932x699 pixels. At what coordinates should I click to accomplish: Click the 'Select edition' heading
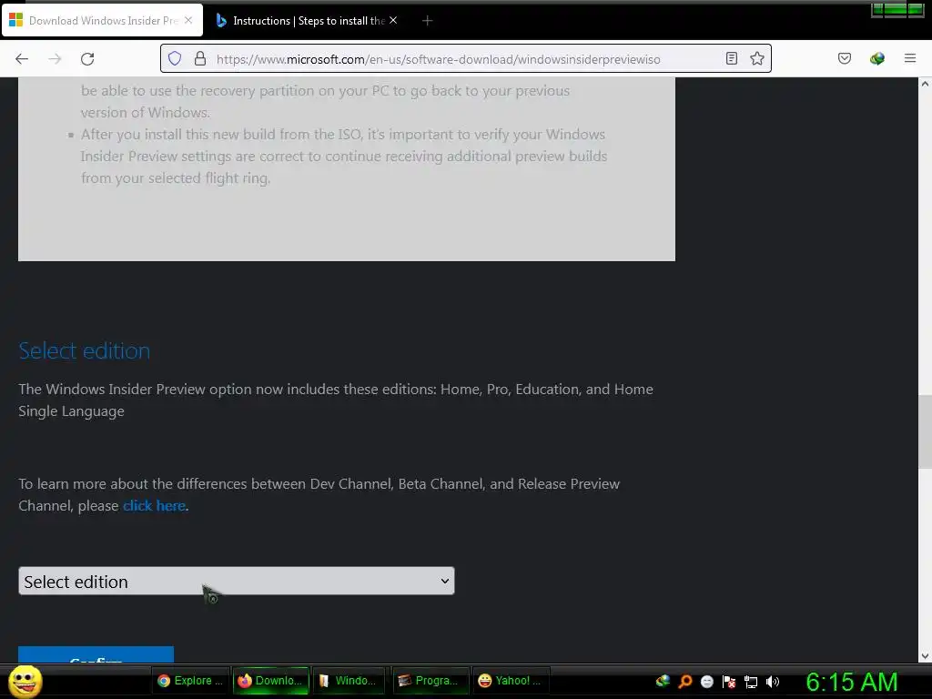(x=85, y=350)
